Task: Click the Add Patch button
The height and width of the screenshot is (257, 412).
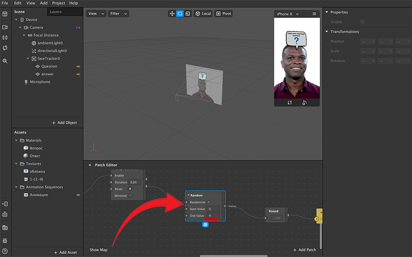Action: point(305,250)
